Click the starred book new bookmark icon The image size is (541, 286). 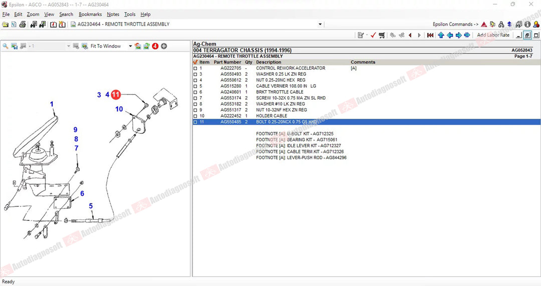tap(62, 25)
